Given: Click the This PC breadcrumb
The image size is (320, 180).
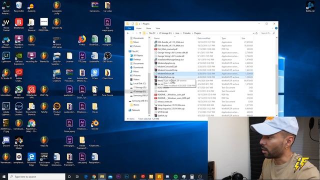Looking at the screenshot, I should [x=152, y=33].
